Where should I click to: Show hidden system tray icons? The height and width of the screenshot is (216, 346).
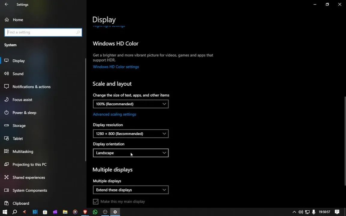(294, 212)
